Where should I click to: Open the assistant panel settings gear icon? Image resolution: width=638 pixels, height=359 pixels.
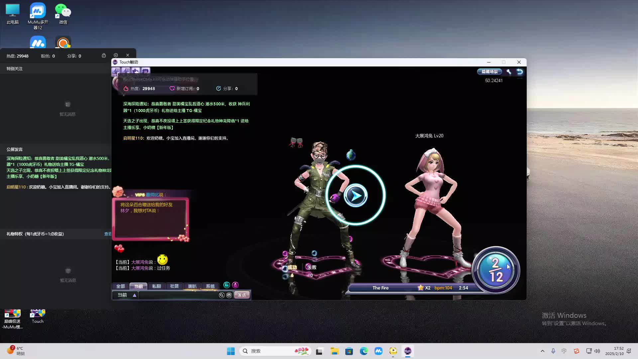(x=116, y=55)
